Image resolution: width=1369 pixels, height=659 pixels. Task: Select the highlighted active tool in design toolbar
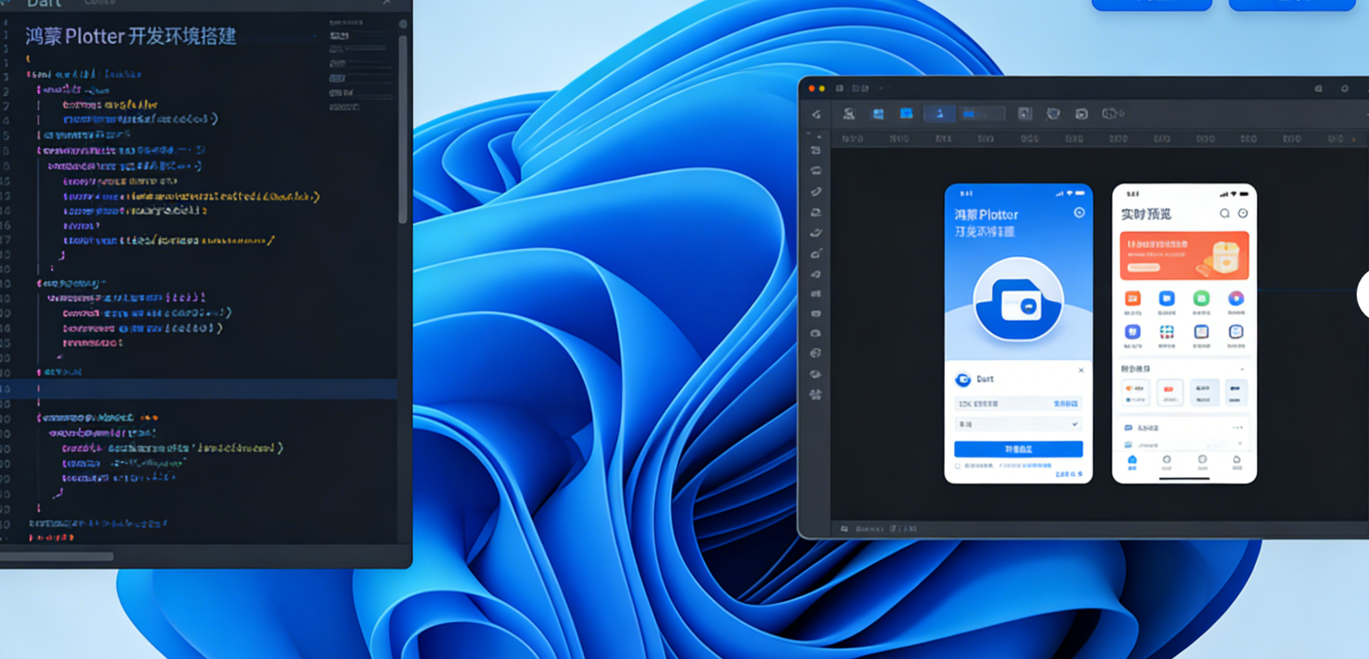coord(939,114)
